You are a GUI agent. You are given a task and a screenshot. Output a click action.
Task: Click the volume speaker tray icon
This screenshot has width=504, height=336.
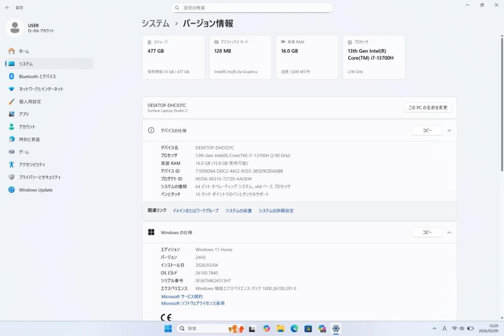[462, 328]
